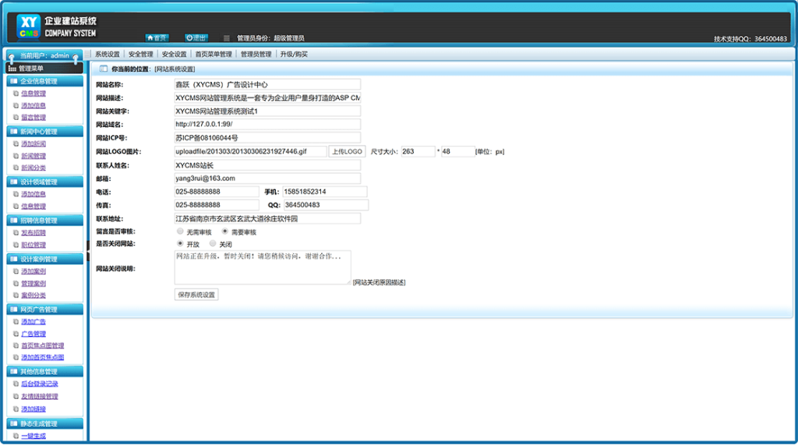Screen dimensions: 798x445
Task: Click the page icon beside 友情链接管理
Action: pyautogui.click(x=16, y=397)
